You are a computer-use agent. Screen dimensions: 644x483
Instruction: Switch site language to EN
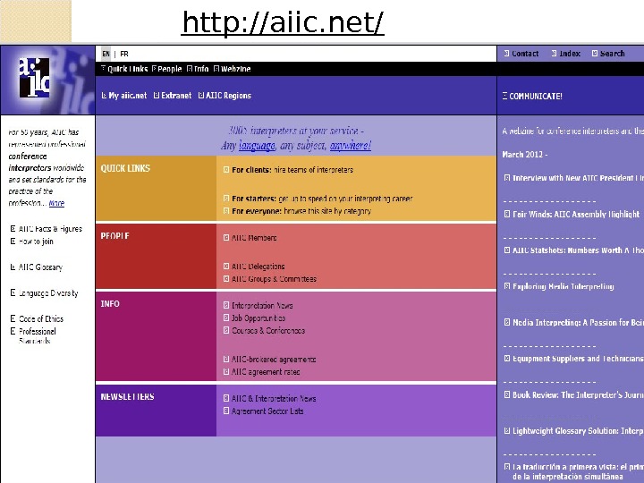point(106,54)
